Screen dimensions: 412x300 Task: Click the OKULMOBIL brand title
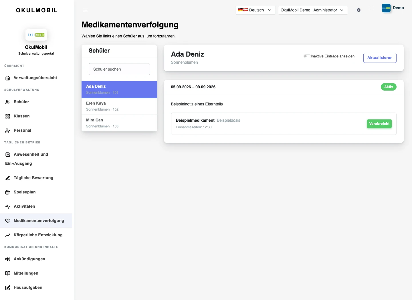click(37, 10)
